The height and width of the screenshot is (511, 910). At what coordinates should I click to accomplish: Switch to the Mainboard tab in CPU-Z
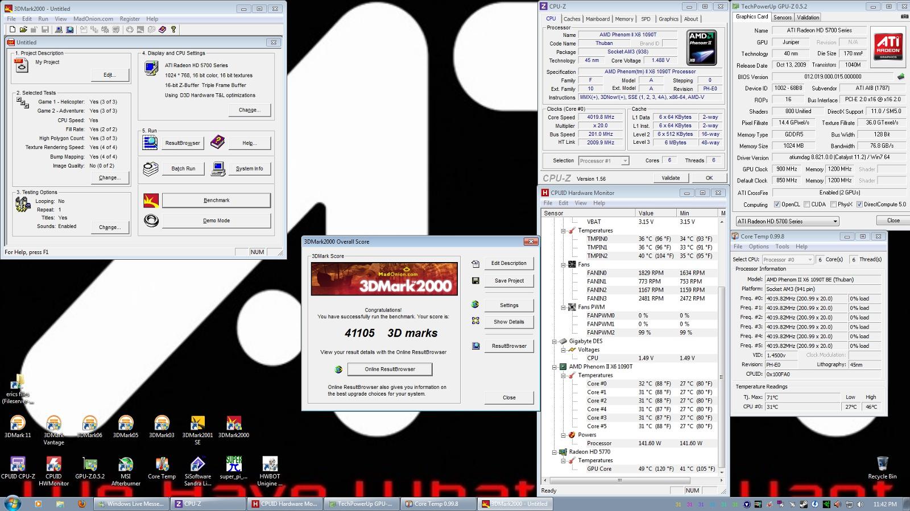point(598,19)
